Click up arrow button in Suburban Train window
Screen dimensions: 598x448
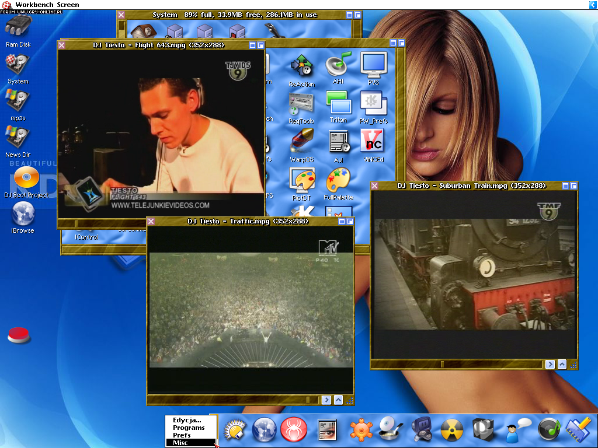click(562, 364)
